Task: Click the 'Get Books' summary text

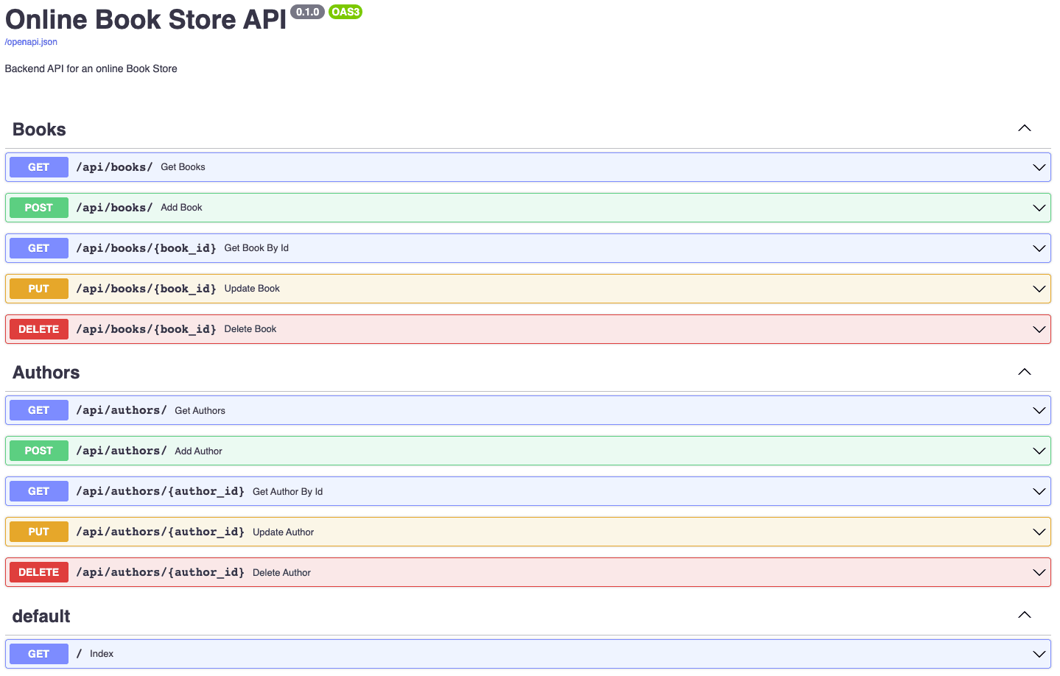Action: point(183,167)
